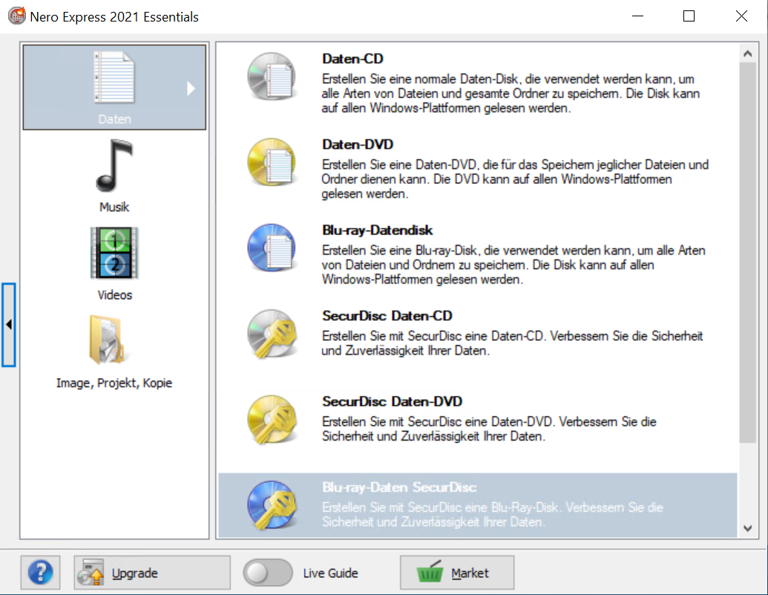
Task: Select the Image, Projekt, Kopie folder icon
Action: (x=114, y=341)
